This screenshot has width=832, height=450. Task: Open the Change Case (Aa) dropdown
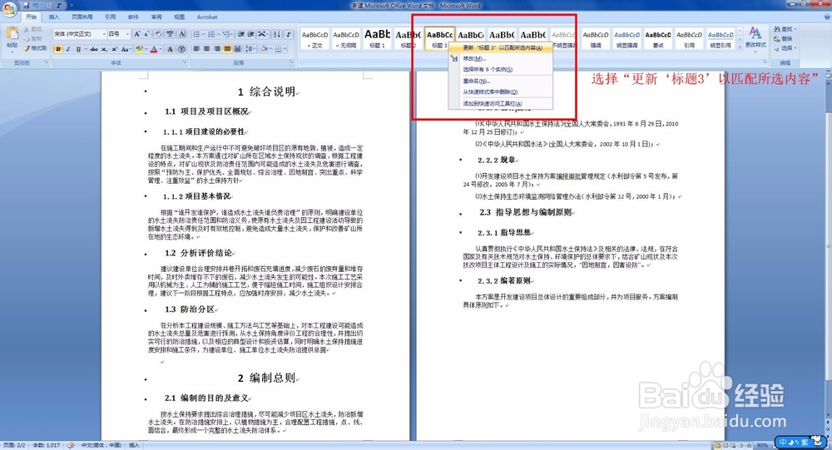(x=126, y=49)
